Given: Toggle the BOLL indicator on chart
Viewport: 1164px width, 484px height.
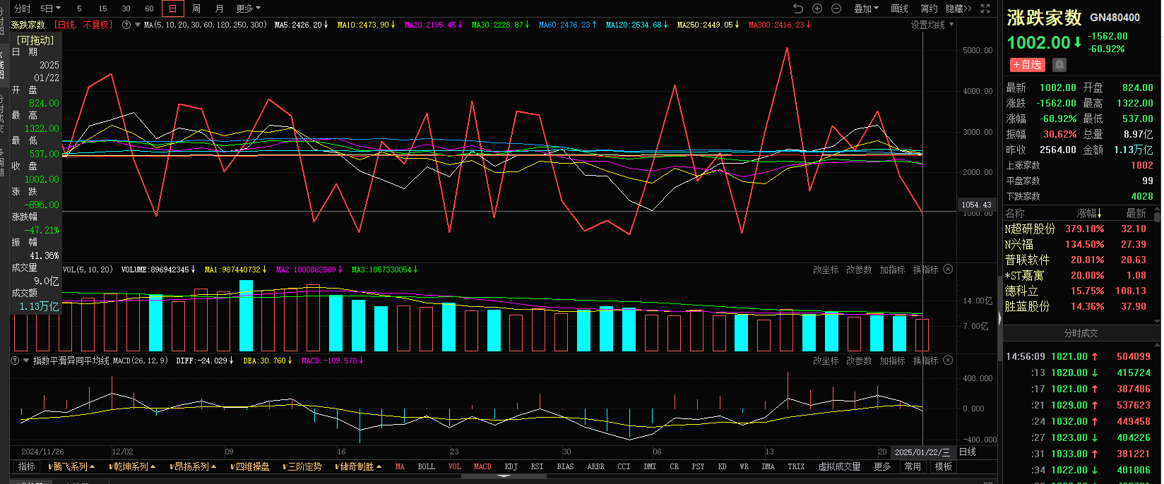Looking at the screenshot, I should 426,467.
